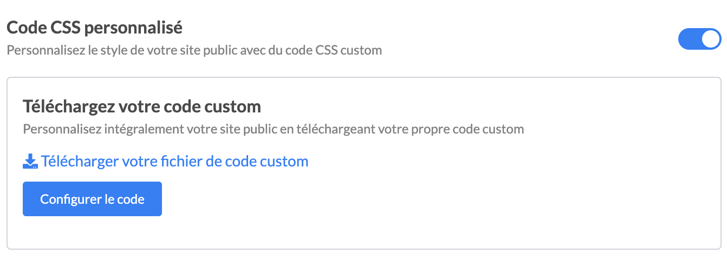Click the download icon beside Télécharger link
Viewport: 727px width, 267px height.
pos(30,161)
